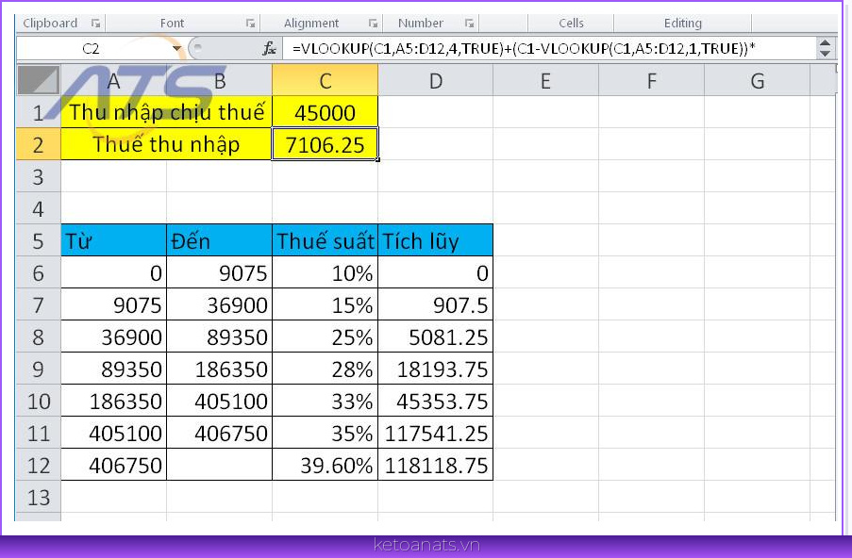Open the Name Box dropdown arrow
The width and height of the screenshot is (852, 558).
(176, 49)
